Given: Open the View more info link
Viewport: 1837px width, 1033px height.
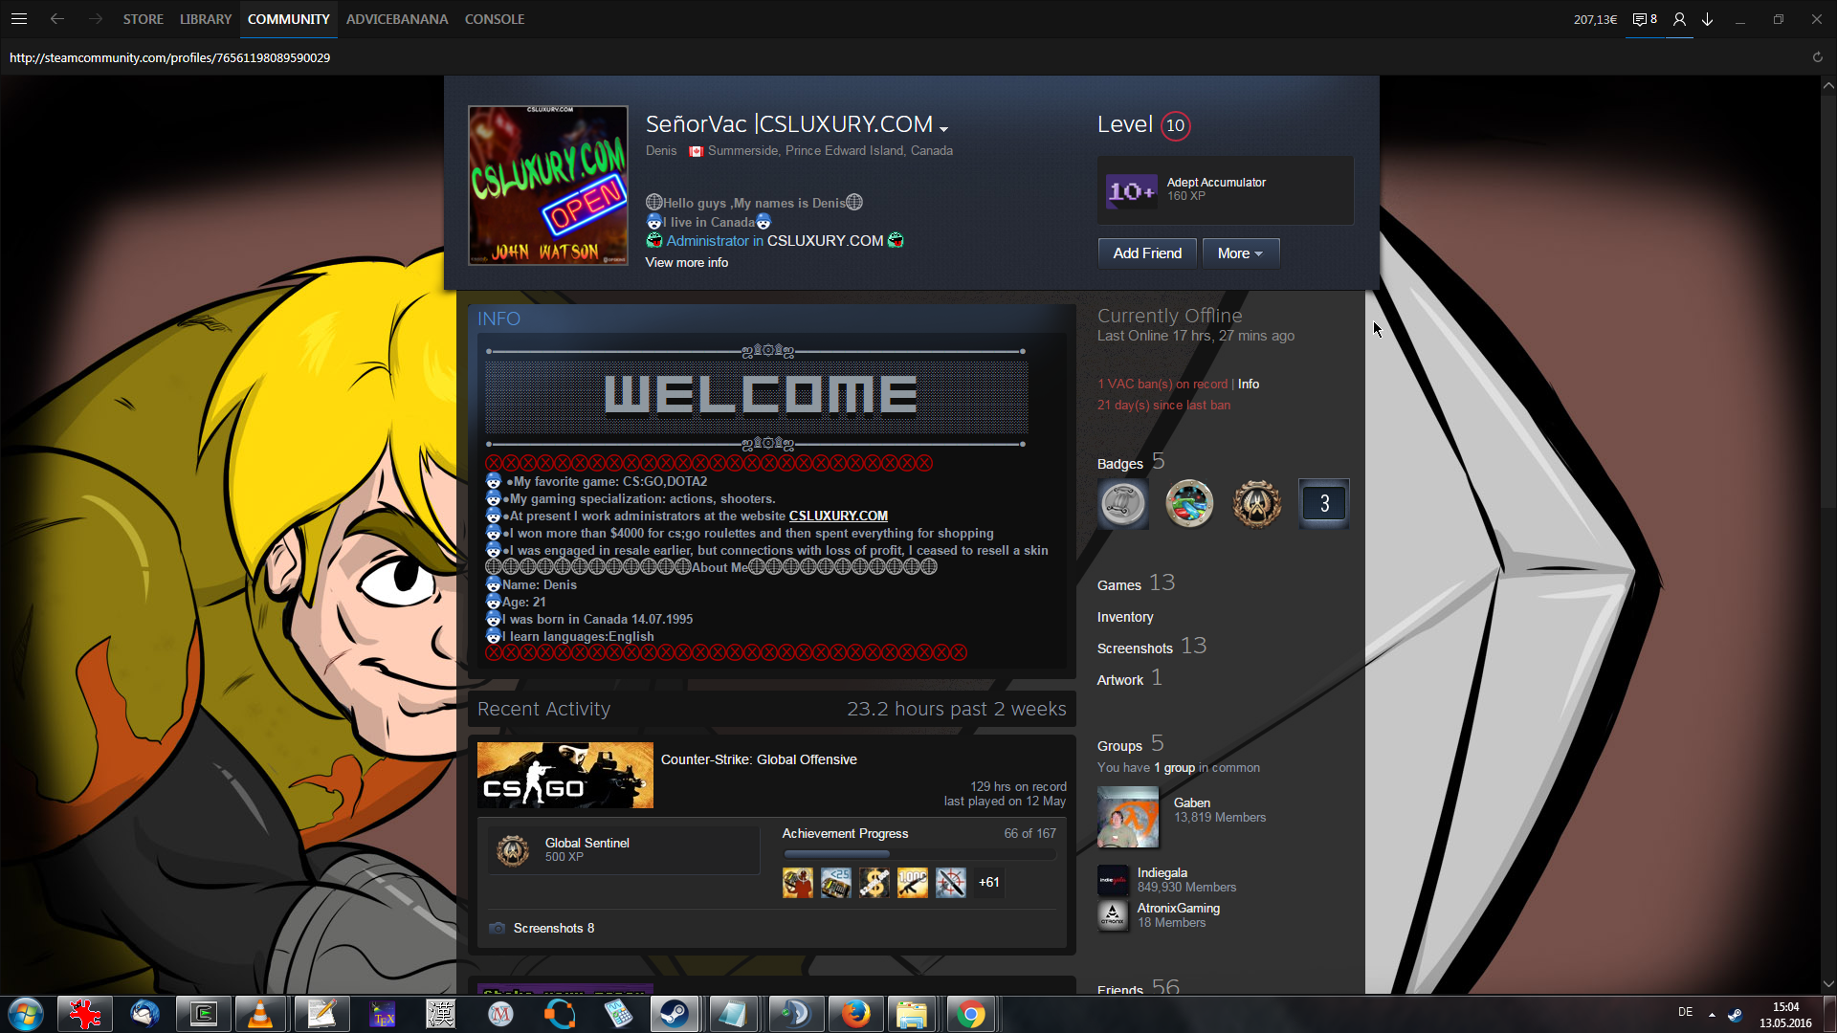Looking at the screenshot, I should coord(686,262).
